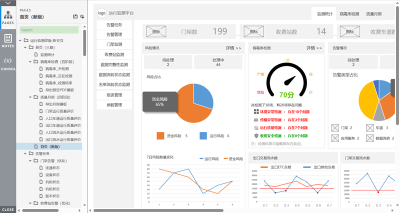Click the 图标 placeholder beside 收费站数
This screenshot has width=400, height=213.
253,31
